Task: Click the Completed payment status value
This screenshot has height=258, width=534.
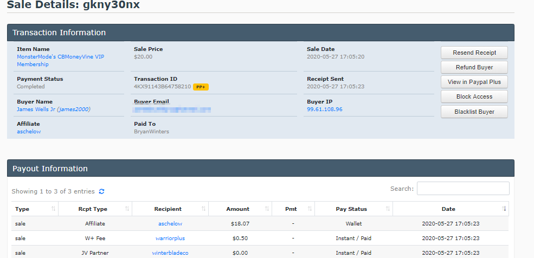Action: tap(31, 87)
